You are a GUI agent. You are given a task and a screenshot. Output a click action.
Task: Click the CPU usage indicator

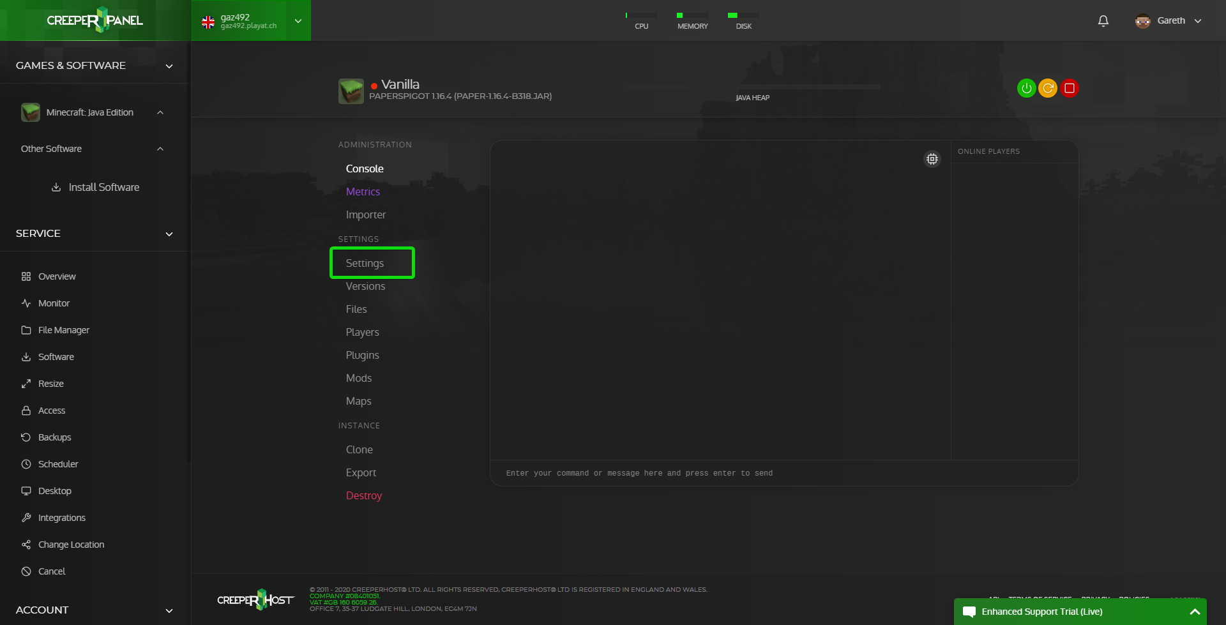[x=642, y=20]
